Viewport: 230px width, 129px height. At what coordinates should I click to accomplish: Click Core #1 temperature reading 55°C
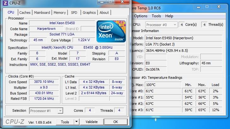coord(163,97)
